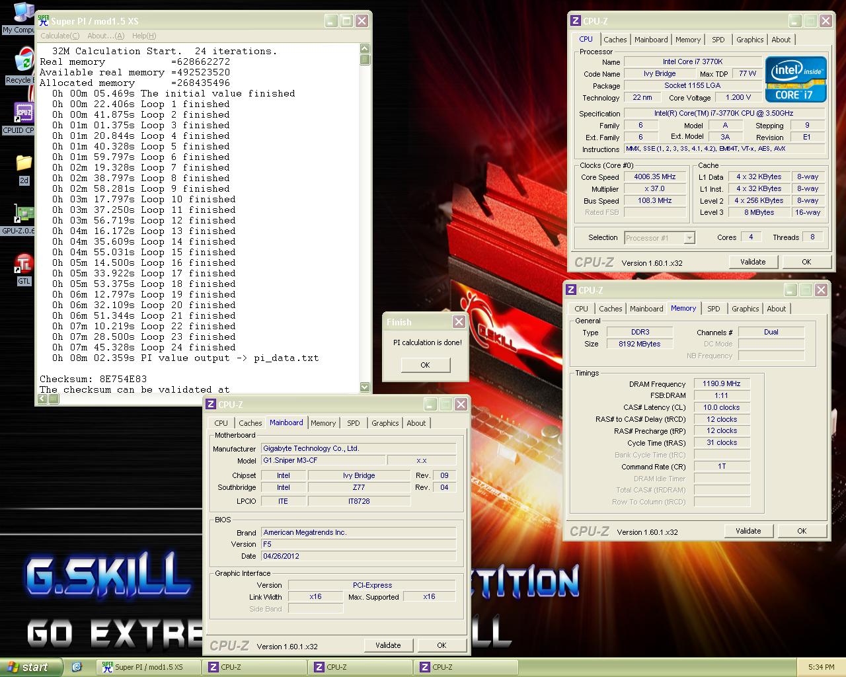
Task: Open the Windows Start button
Action: (x=32, y=667)
